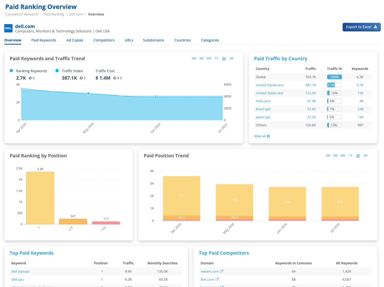
Task: Click the arrow icon beside View all
Action: pos(268,136)
